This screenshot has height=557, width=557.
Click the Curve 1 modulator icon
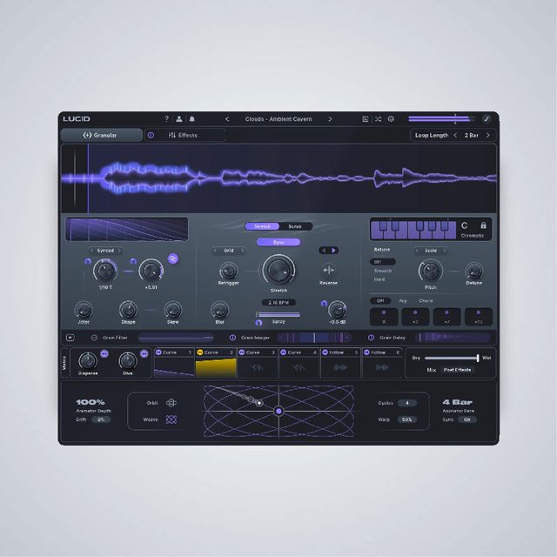[x=158, y=352]
